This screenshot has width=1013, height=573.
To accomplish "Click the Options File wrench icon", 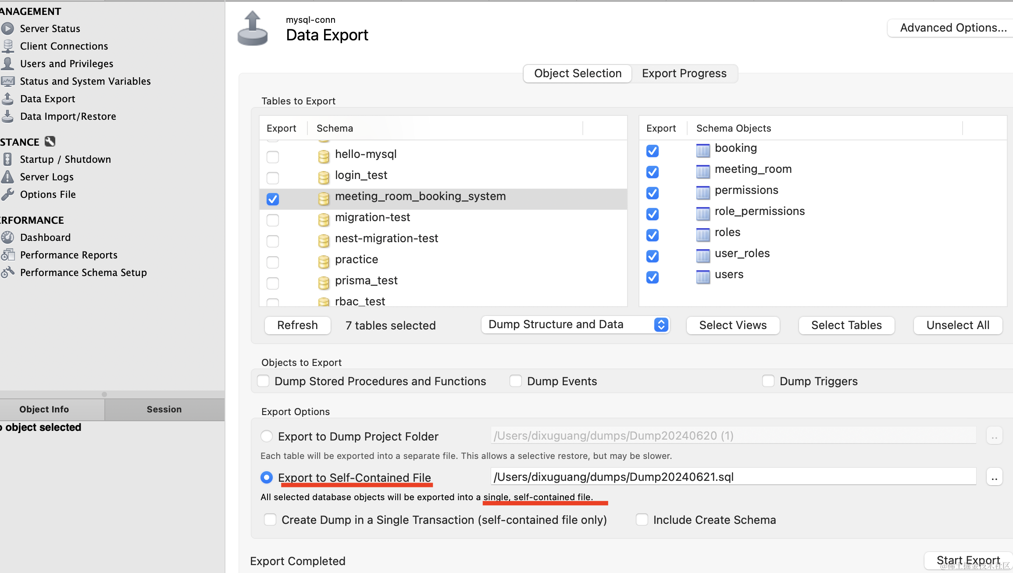I will pyautogui.click(x=7, y=194).
